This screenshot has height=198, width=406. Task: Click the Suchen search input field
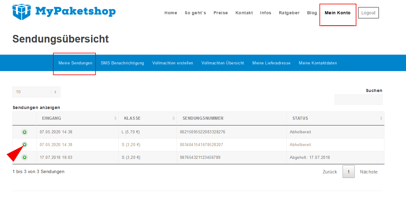pos(358,100)
